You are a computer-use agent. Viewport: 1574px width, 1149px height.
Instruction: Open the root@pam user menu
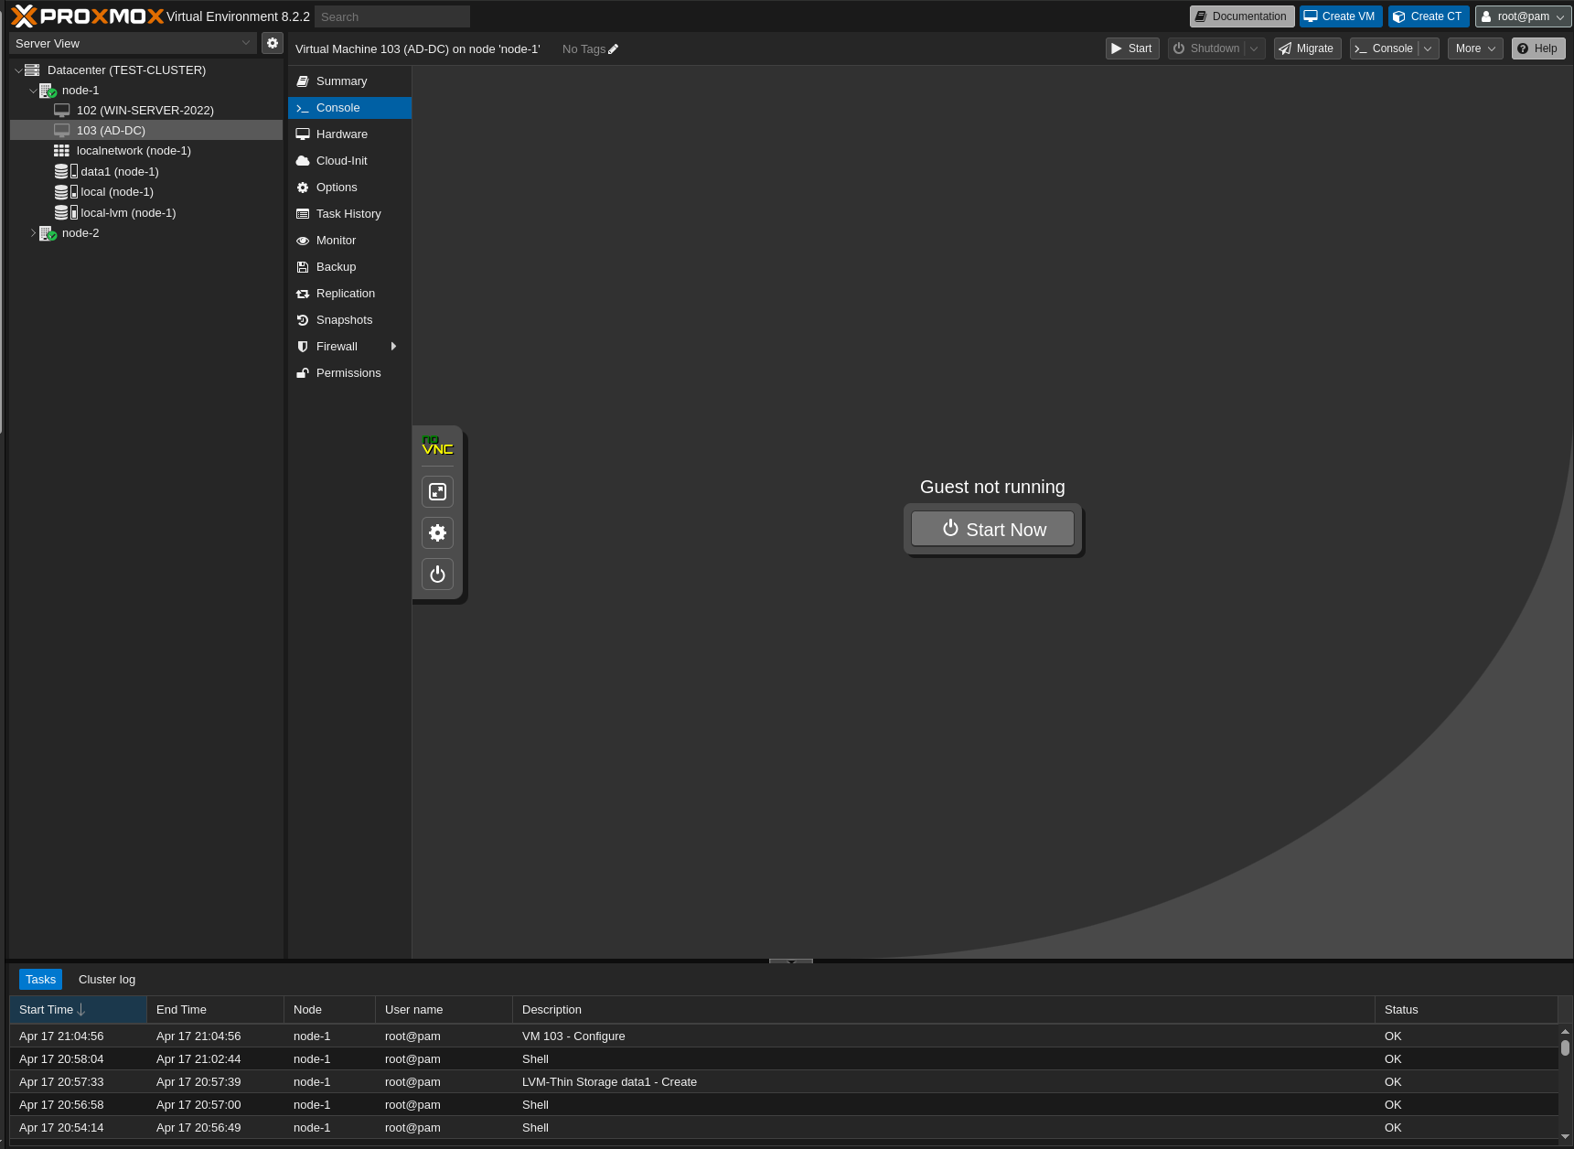pos(1521,16)
